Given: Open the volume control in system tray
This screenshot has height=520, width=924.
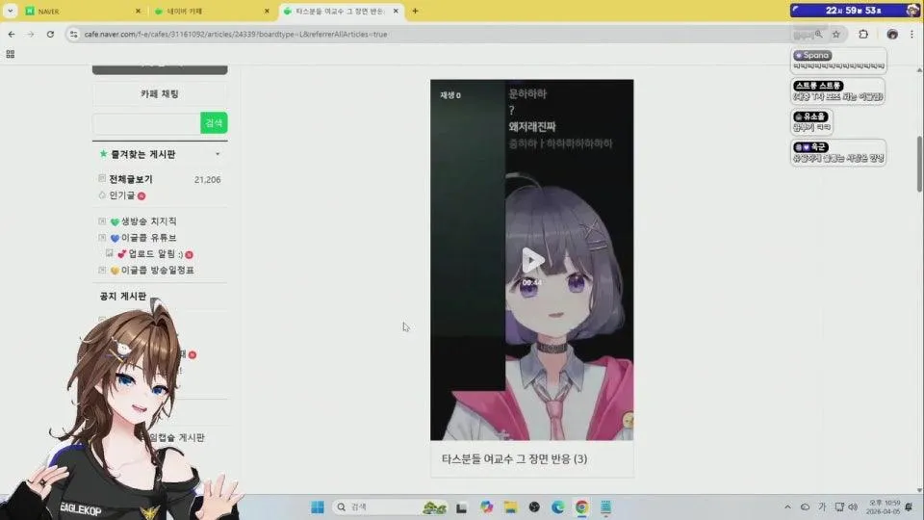Looking at the screenshot, I should [x=854, y=507].
